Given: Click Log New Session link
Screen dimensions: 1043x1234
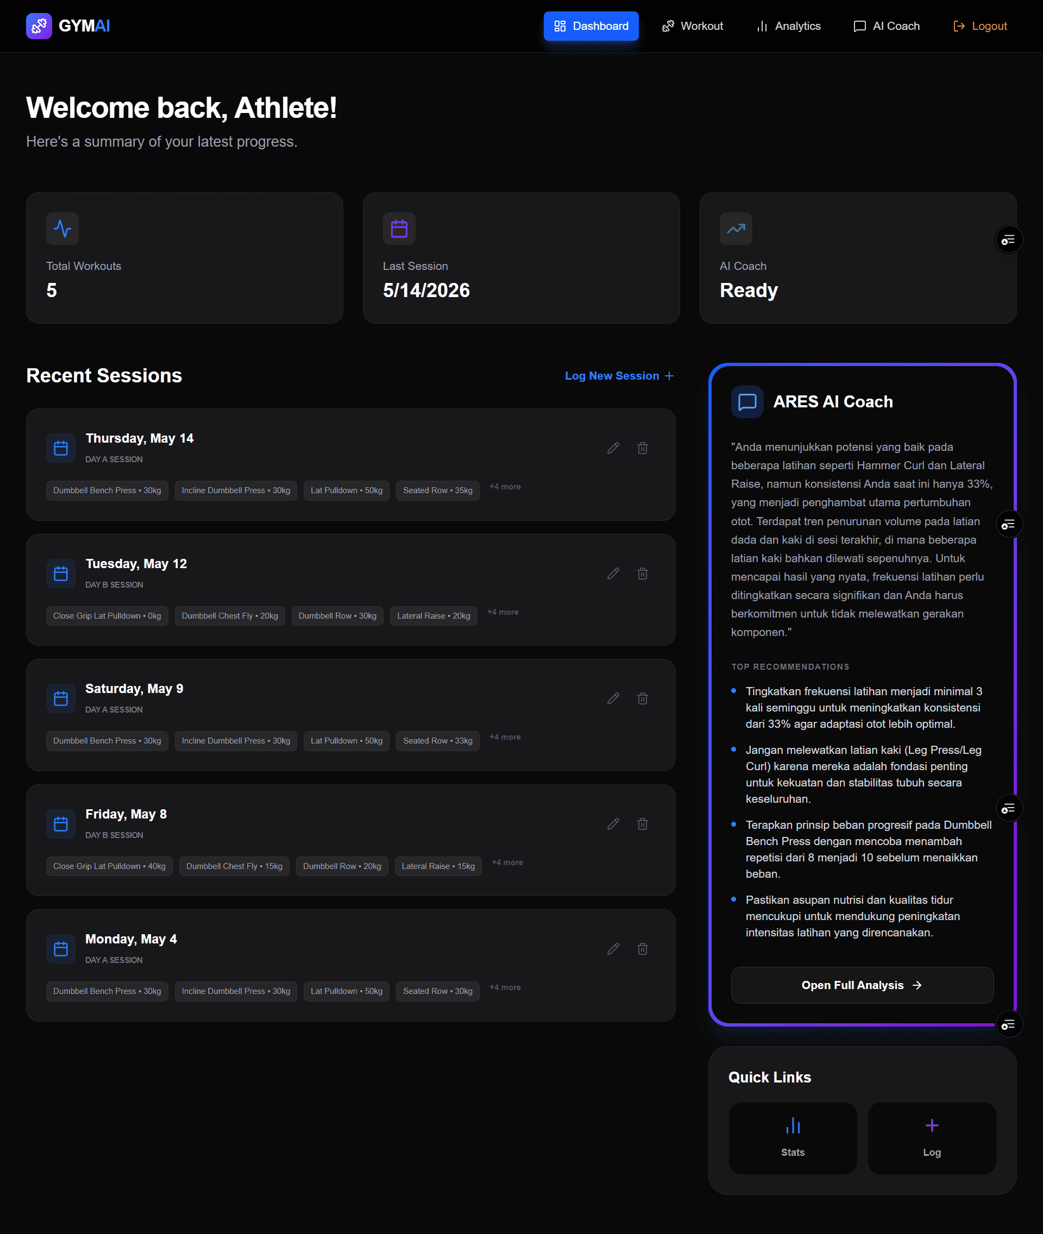Looking at the screenshot, I should click(x=619, y=375).
